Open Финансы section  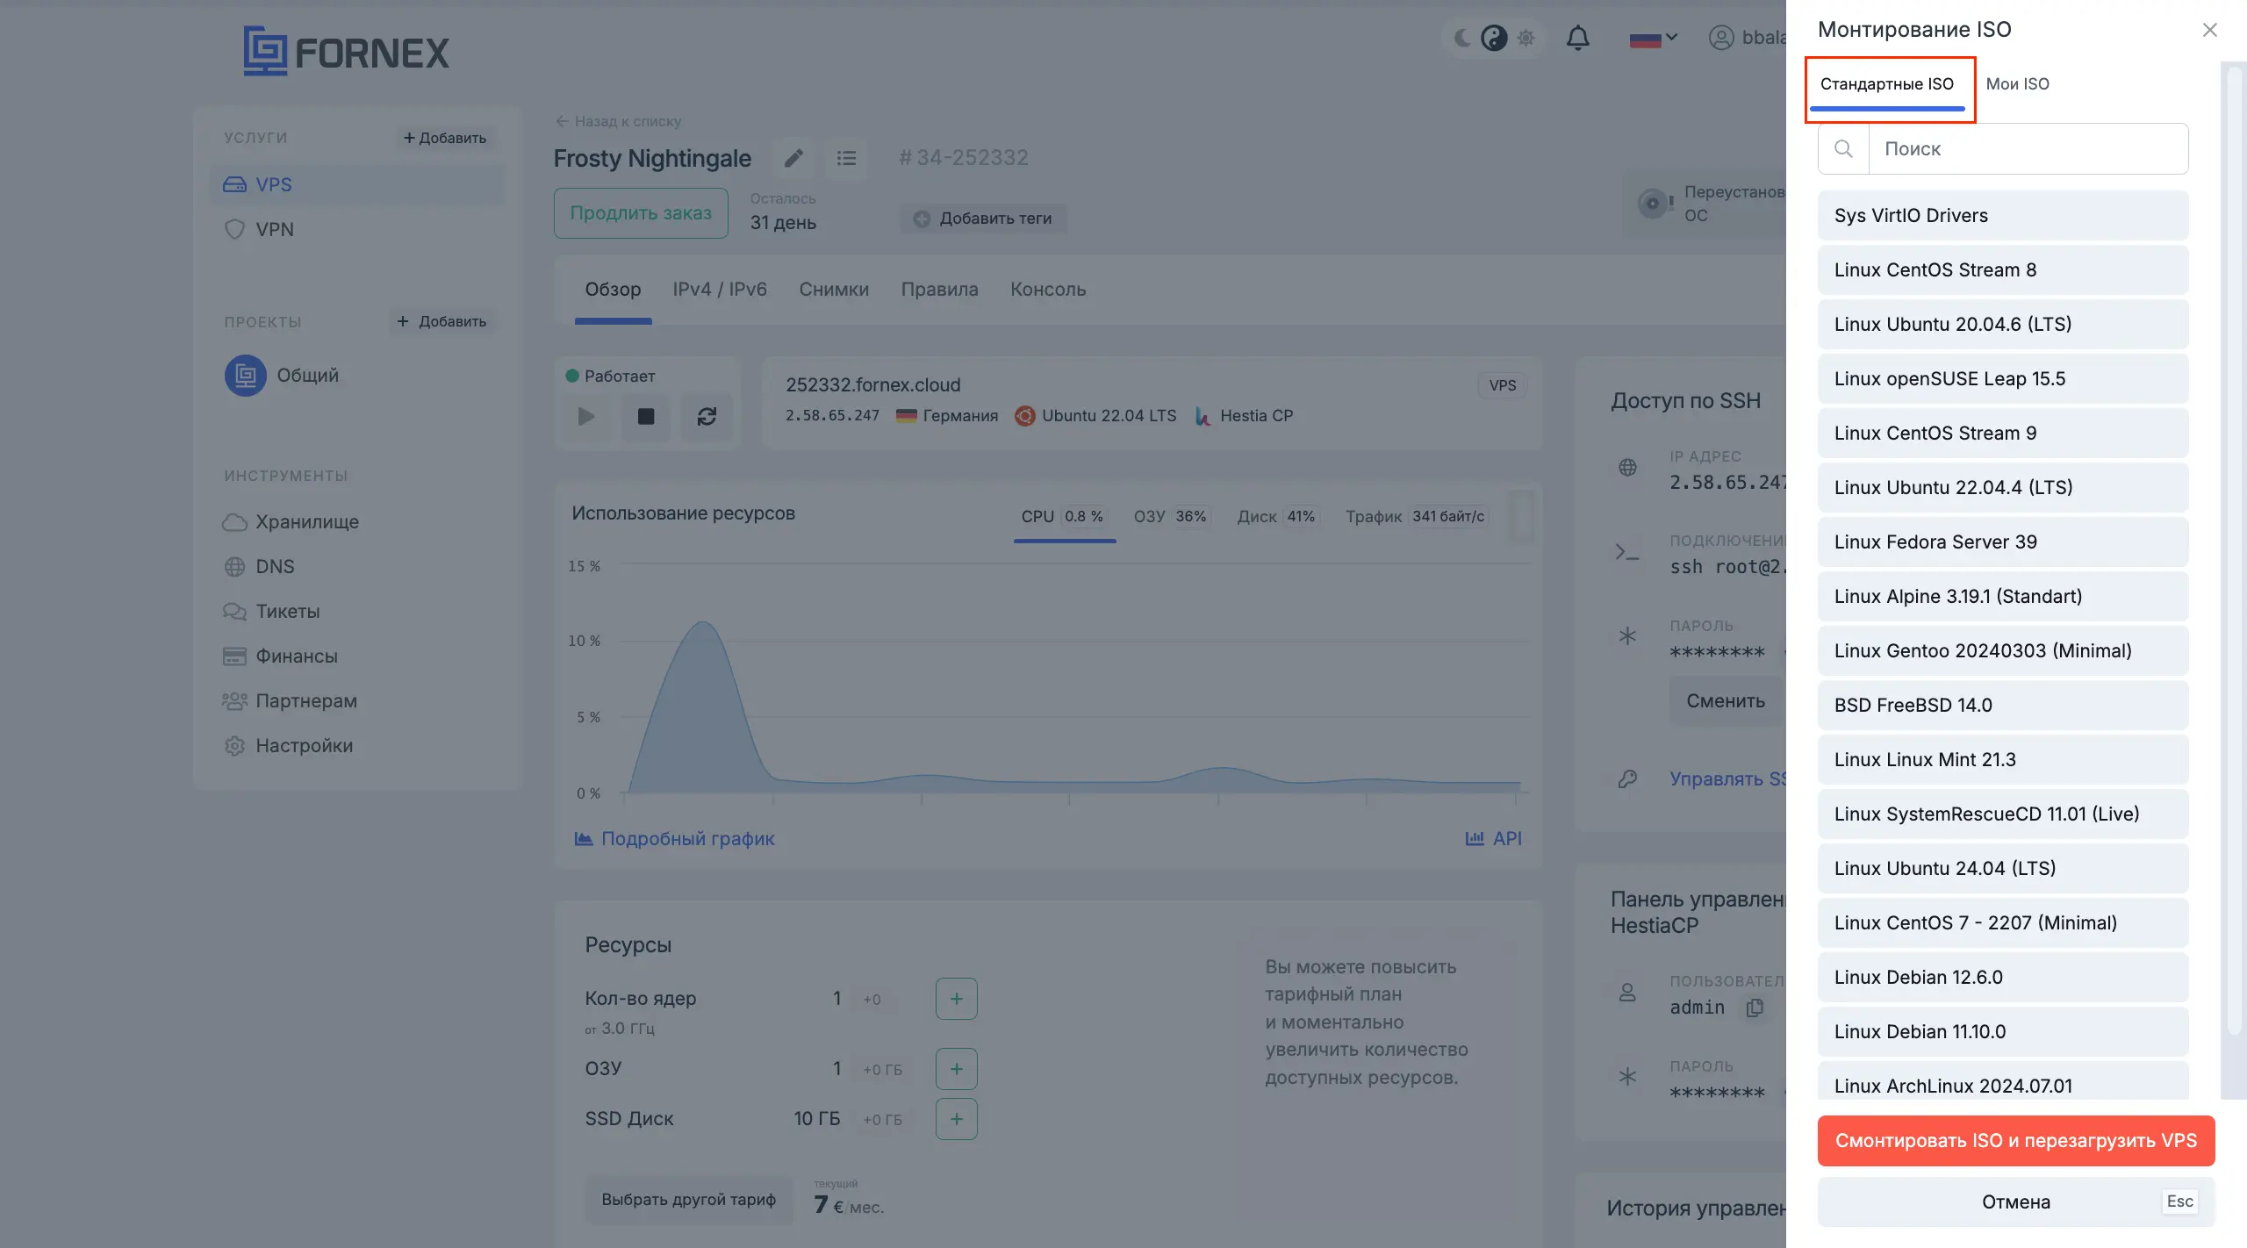coord(281,656)
